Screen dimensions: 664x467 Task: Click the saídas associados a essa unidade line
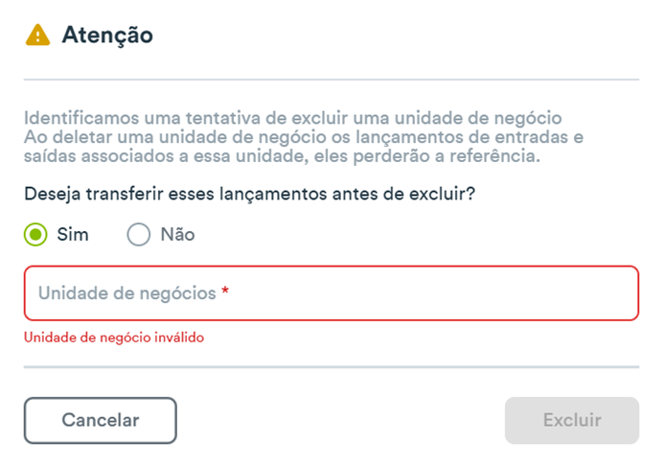282,156
